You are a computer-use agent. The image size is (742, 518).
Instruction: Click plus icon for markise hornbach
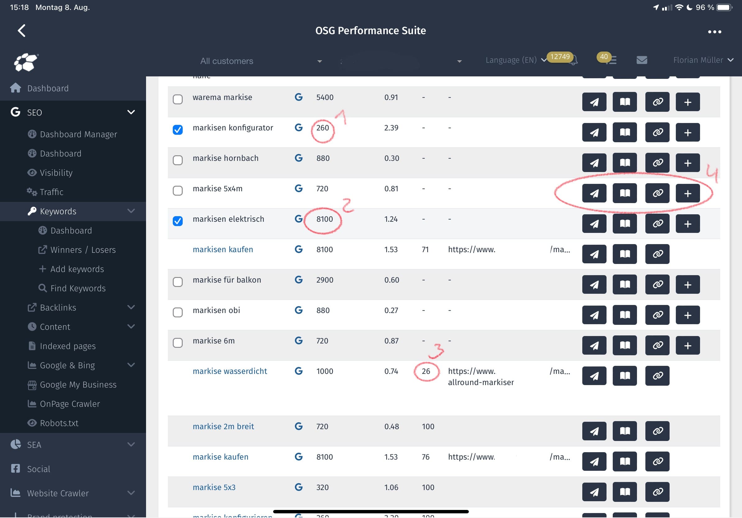coord(687,163)
